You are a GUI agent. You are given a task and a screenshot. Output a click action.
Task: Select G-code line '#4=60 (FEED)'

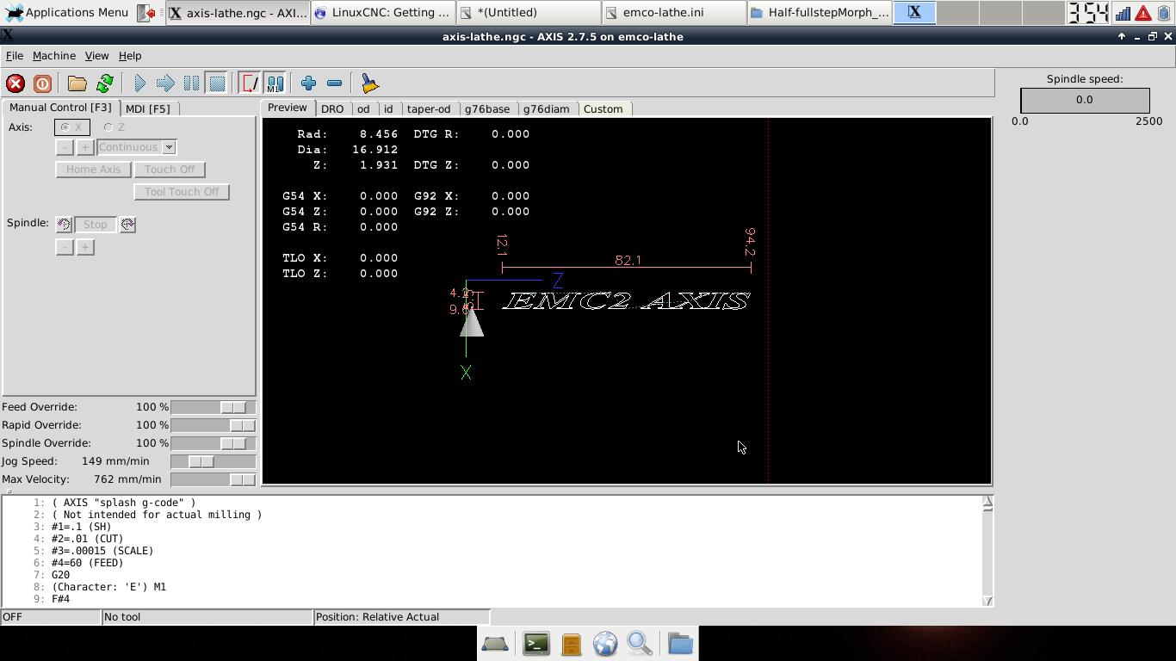pyautogui.click(x=87, y=563)
